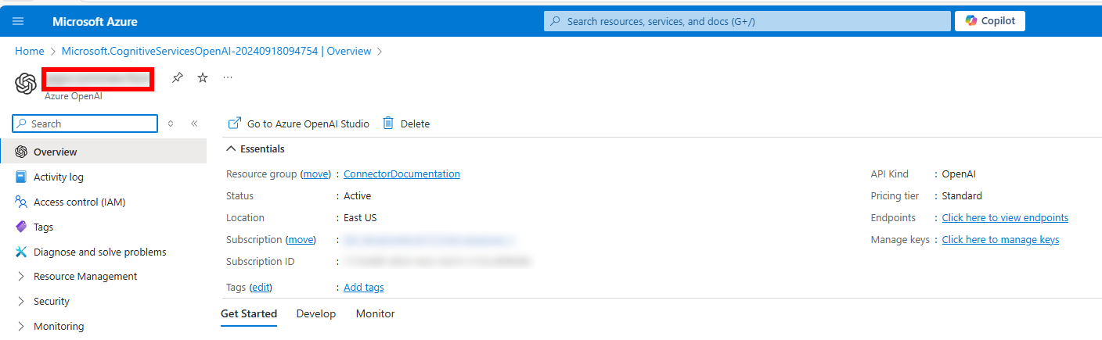The width and height of the screenshot is (1102, 340).
Task: Click here to manage keys
Action: 1000,239
